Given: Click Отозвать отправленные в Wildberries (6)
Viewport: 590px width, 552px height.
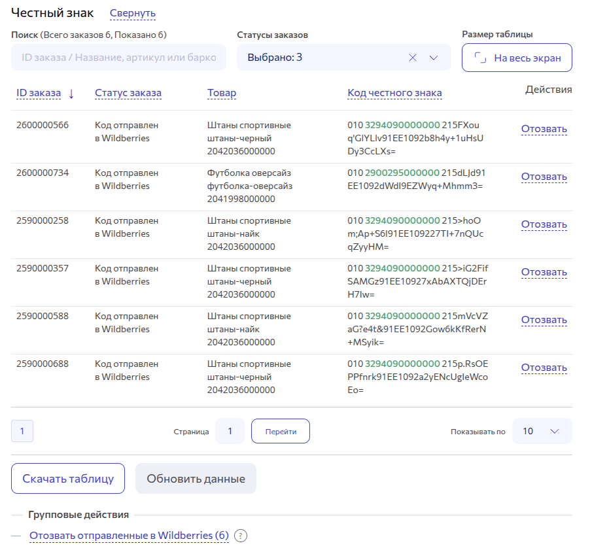Looking at the screenshot, I should (128, 535).
